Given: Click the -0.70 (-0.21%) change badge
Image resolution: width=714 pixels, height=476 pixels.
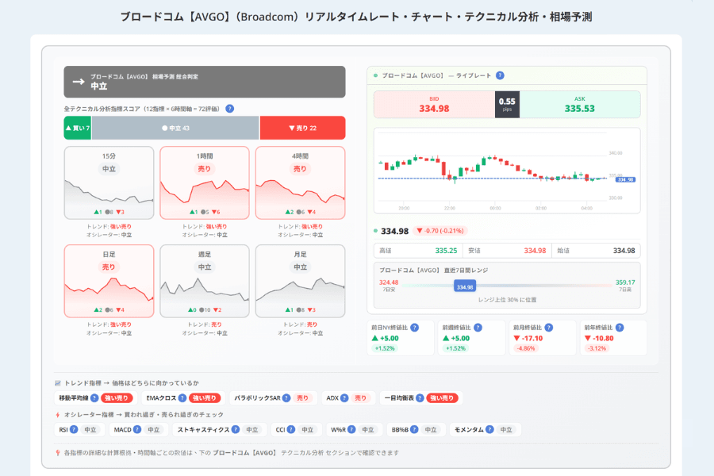Looking at the screenshot, I should pos(440,231).
